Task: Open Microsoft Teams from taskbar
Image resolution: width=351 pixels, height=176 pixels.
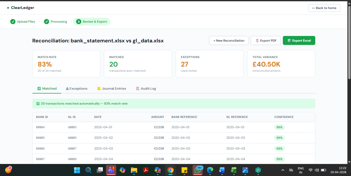Action: click(x=111, y=170)
